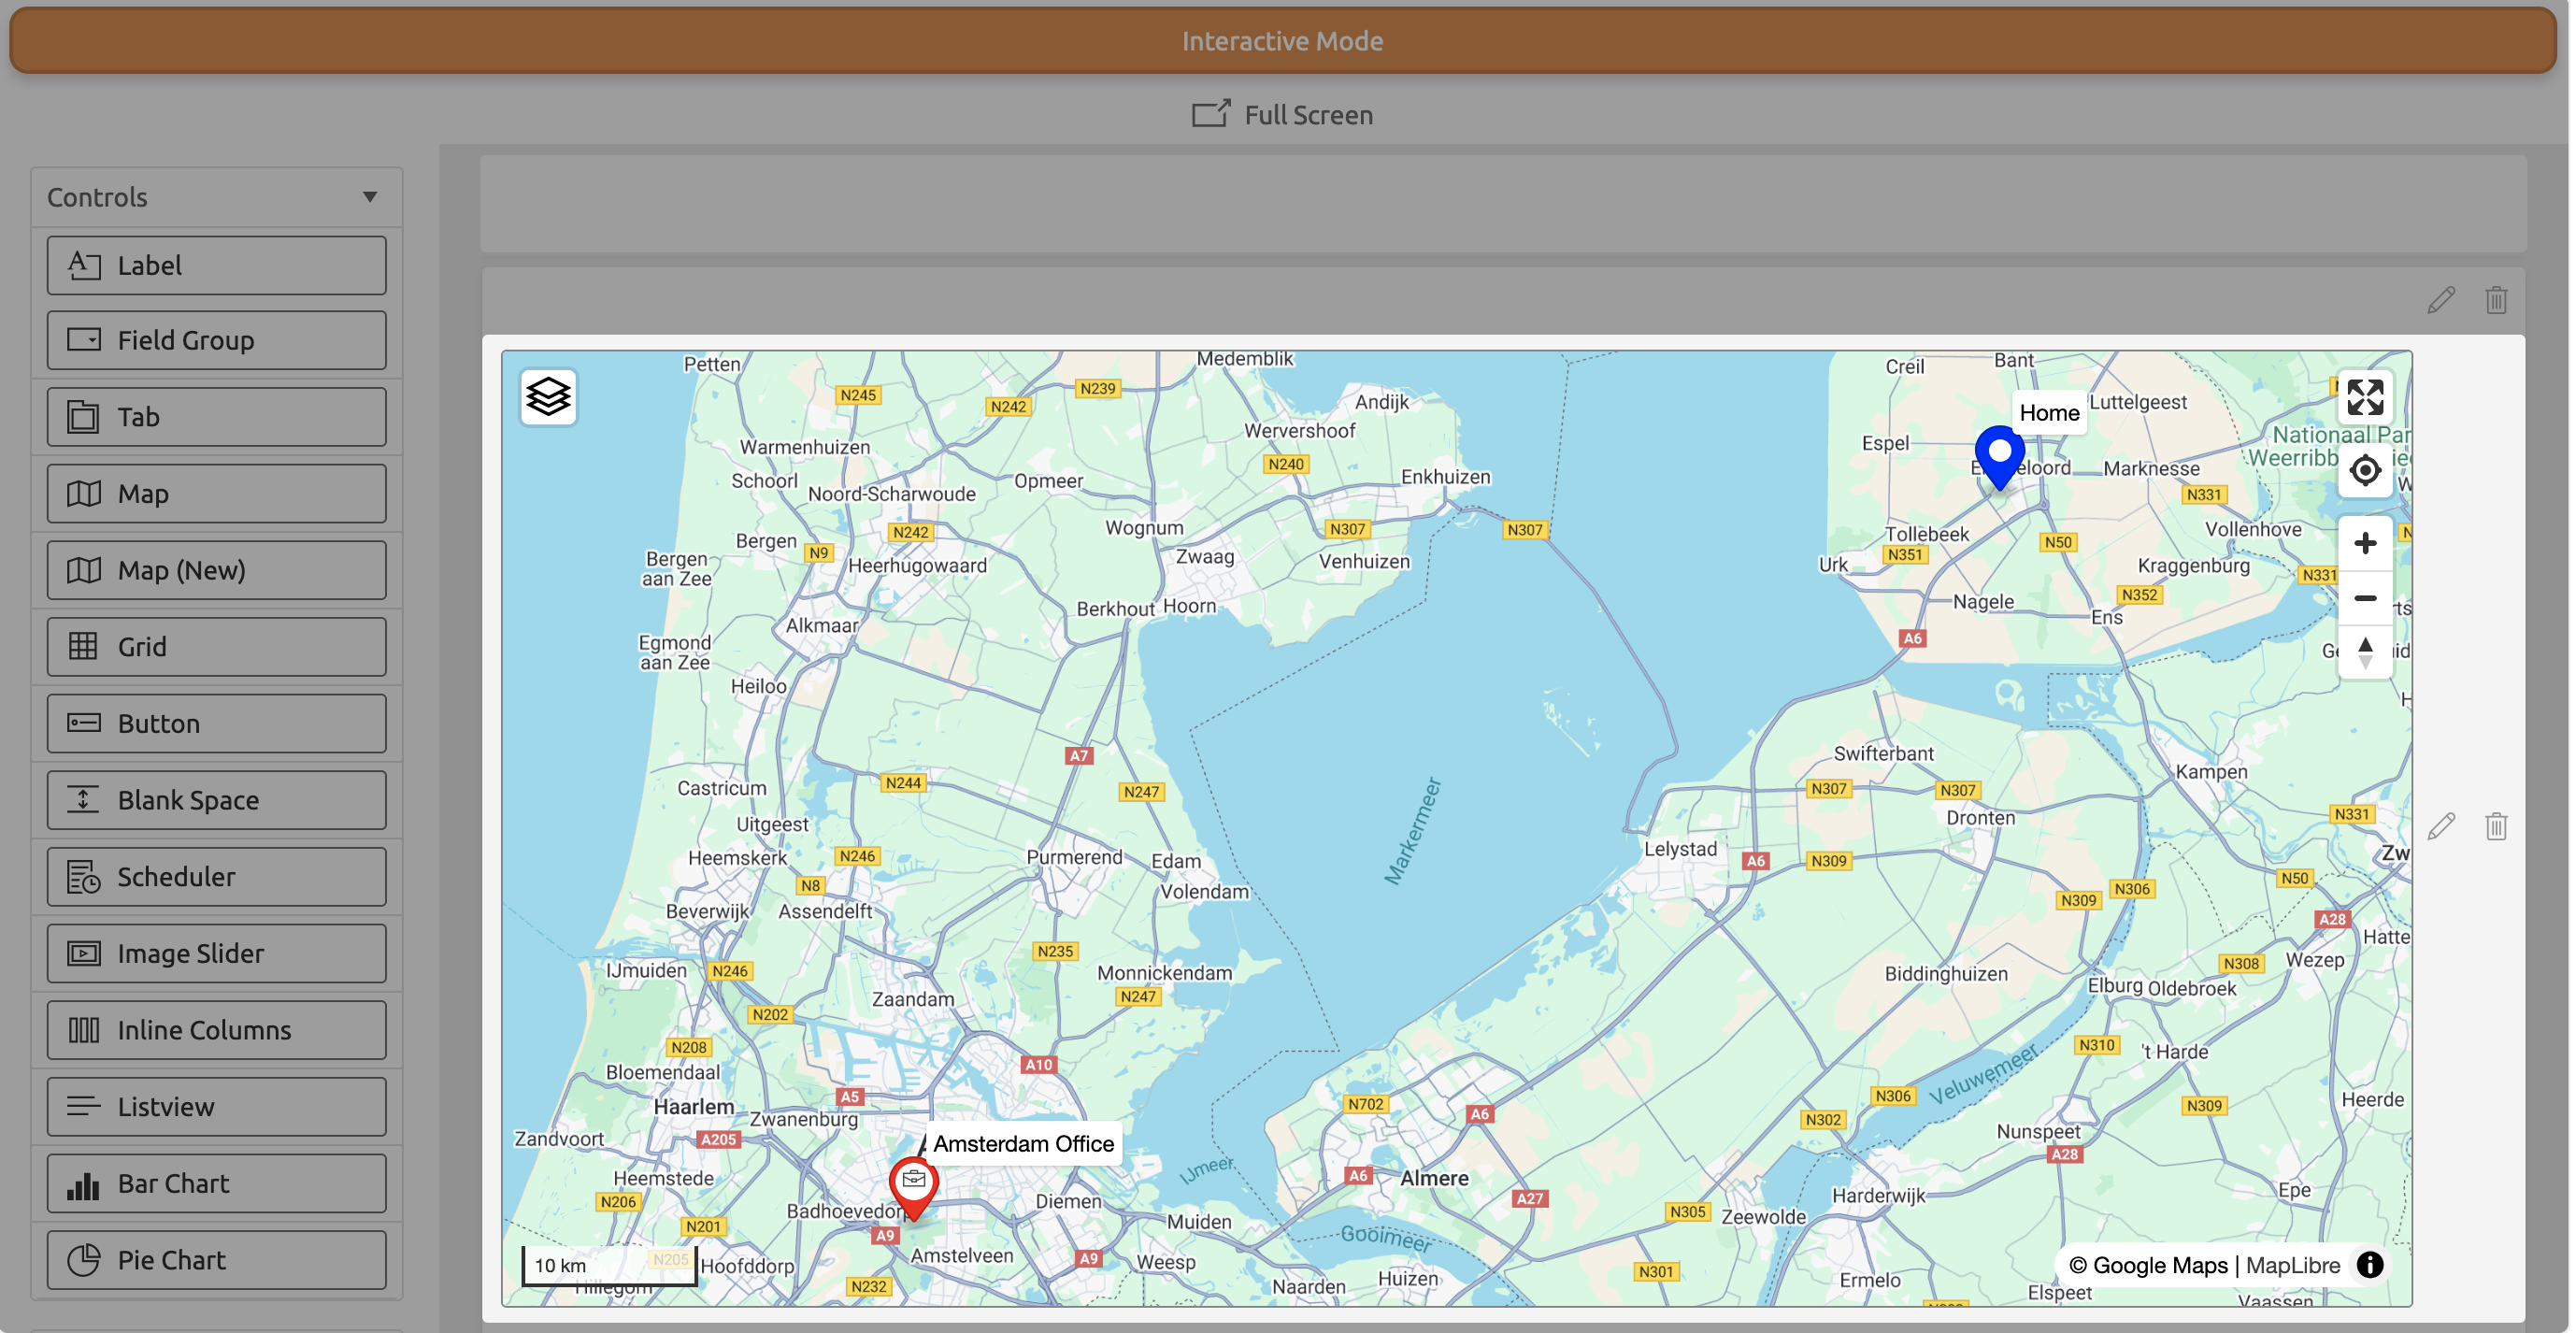This screenshot has width=2576, height=1333.
Task: Add a Scheduler control
Action: click(x=216, y=877)
